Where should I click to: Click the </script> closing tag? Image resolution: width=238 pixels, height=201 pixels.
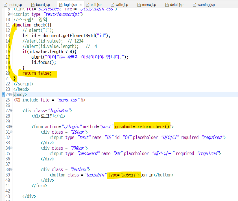(23, 84)
